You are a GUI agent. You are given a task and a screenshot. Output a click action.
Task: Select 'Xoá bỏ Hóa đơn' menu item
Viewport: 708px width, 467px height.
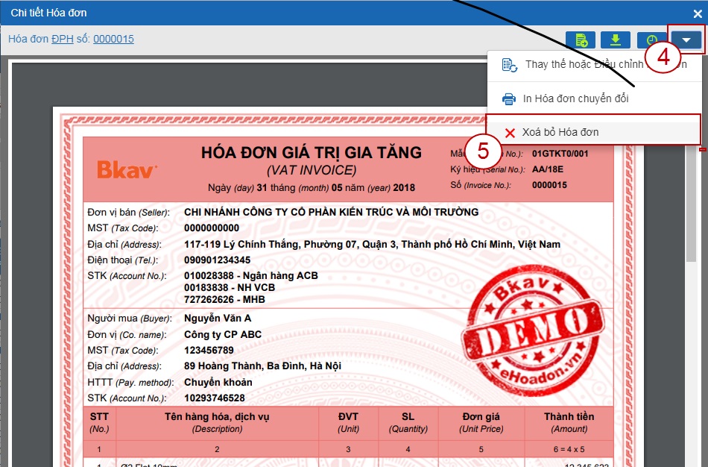click(593, 132)
